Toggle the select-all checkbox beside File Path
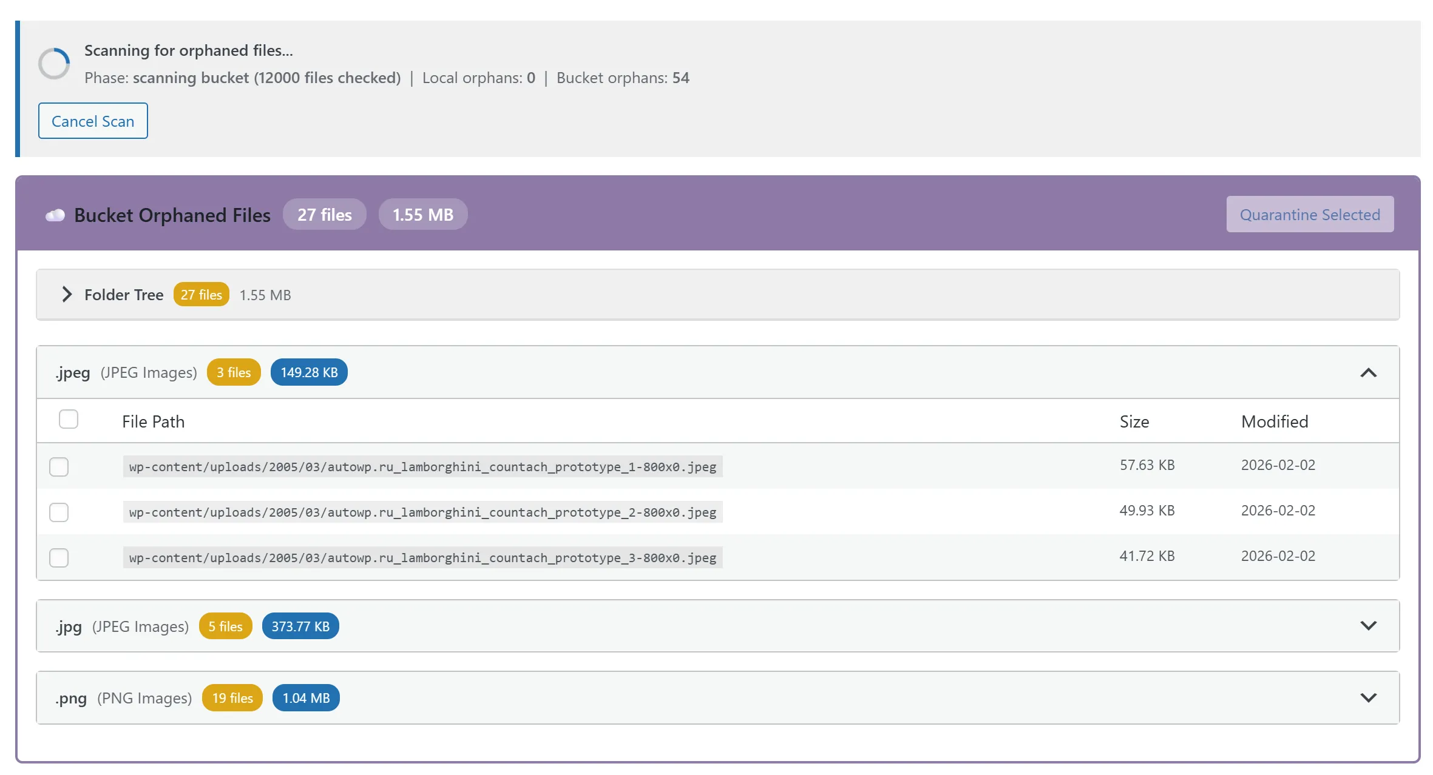This screenshot has height=775, width=1433. [69, 419]
